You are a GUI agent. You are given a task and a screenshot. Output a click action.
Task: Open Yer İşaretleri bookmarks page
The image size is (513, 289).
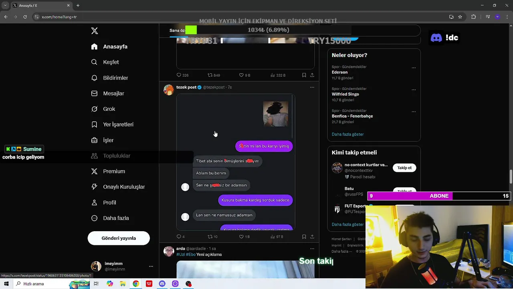click(112, 124)
